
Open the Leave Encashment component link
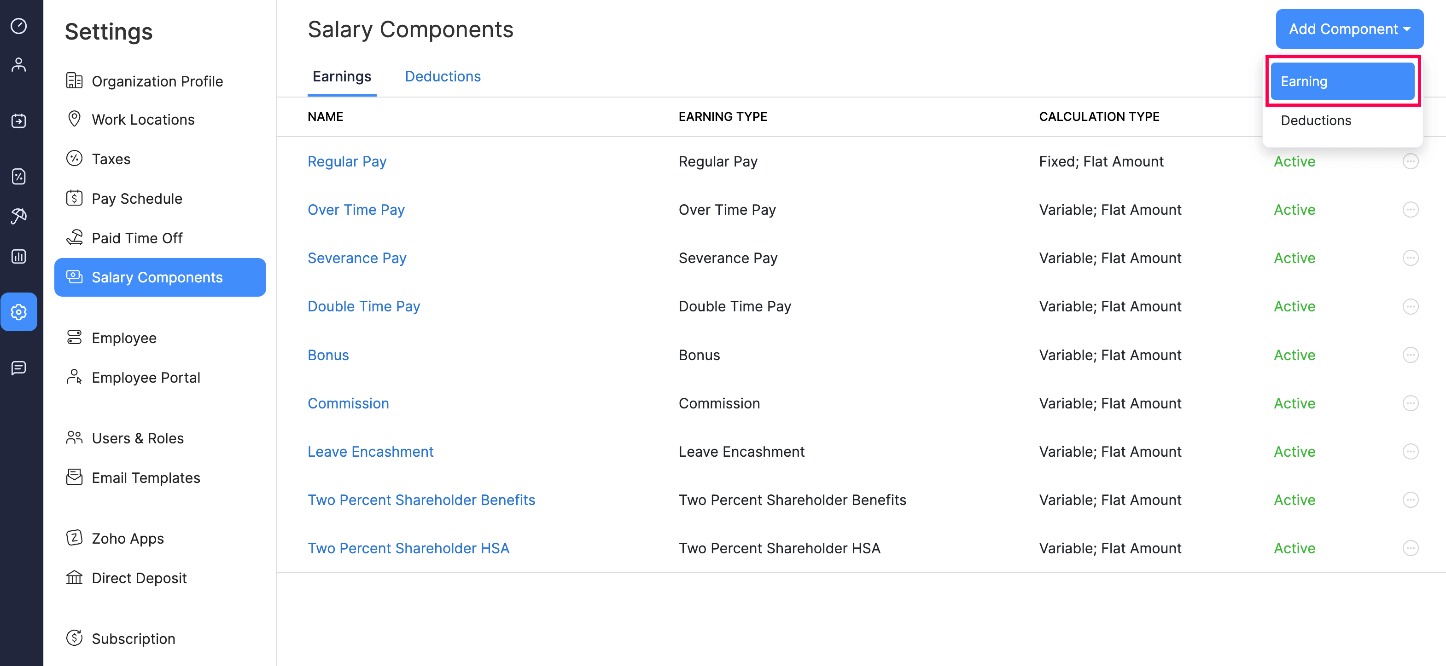point(371,452)
